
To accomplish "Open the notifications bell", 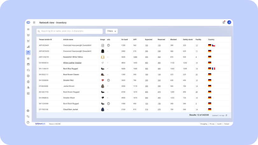I will [224, 22].
